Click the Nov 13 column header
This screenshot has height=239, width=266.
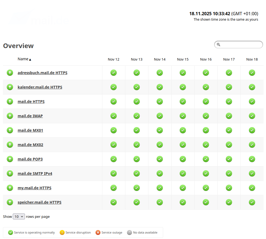137,59
